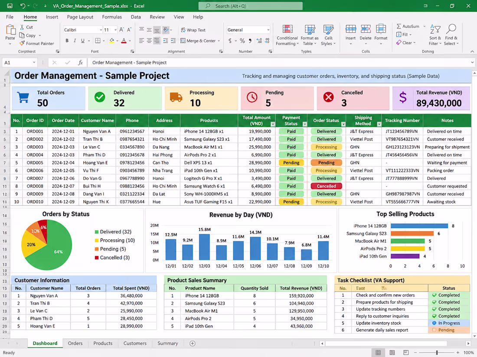
Task: Click the Clear button in Editing group
Action: 405,43
